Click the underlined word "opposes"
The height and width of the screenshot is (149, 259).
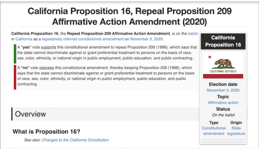(47, 68)
